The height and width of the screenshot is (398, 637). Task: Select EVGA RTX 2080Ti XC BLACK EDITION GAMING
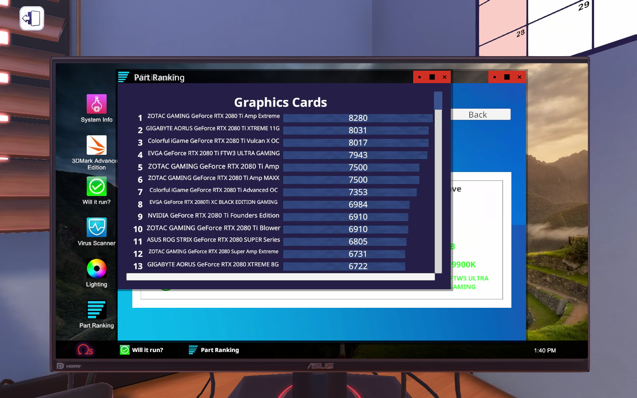[214, 202]
